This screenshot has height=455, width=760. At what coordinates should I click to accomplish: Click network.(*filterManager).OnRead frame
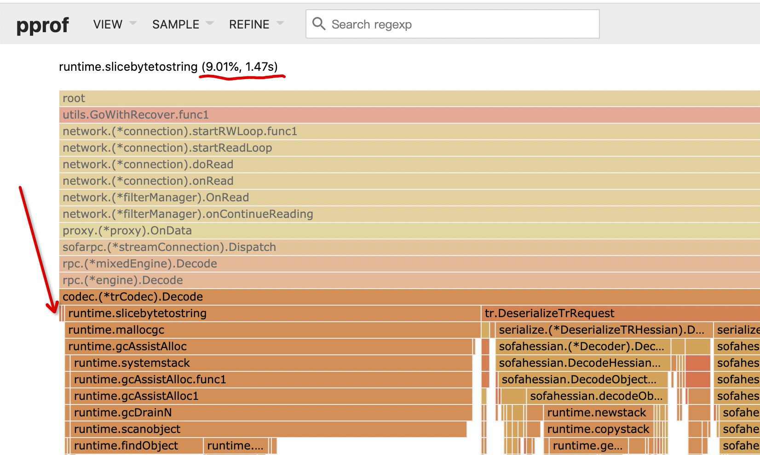pyautogui.click(x=409, y=198)
